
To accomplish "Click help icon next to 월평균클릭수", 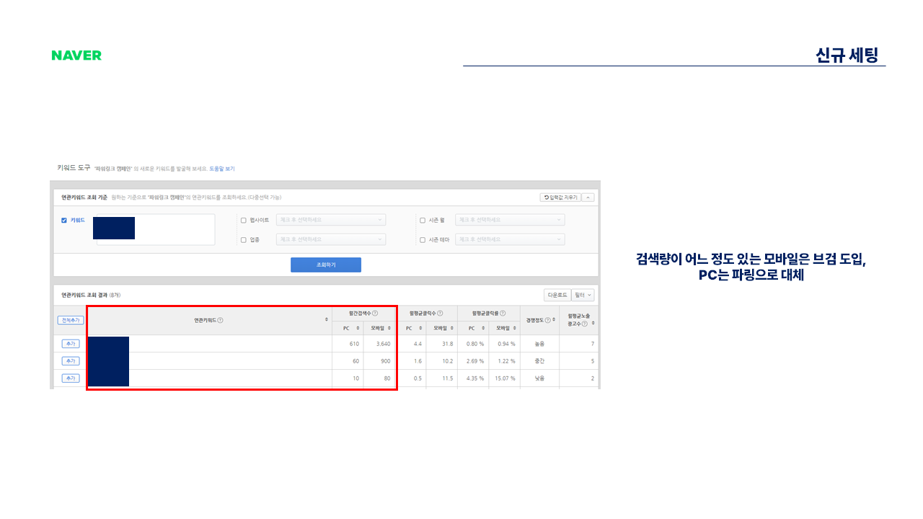I will [440, 313].
